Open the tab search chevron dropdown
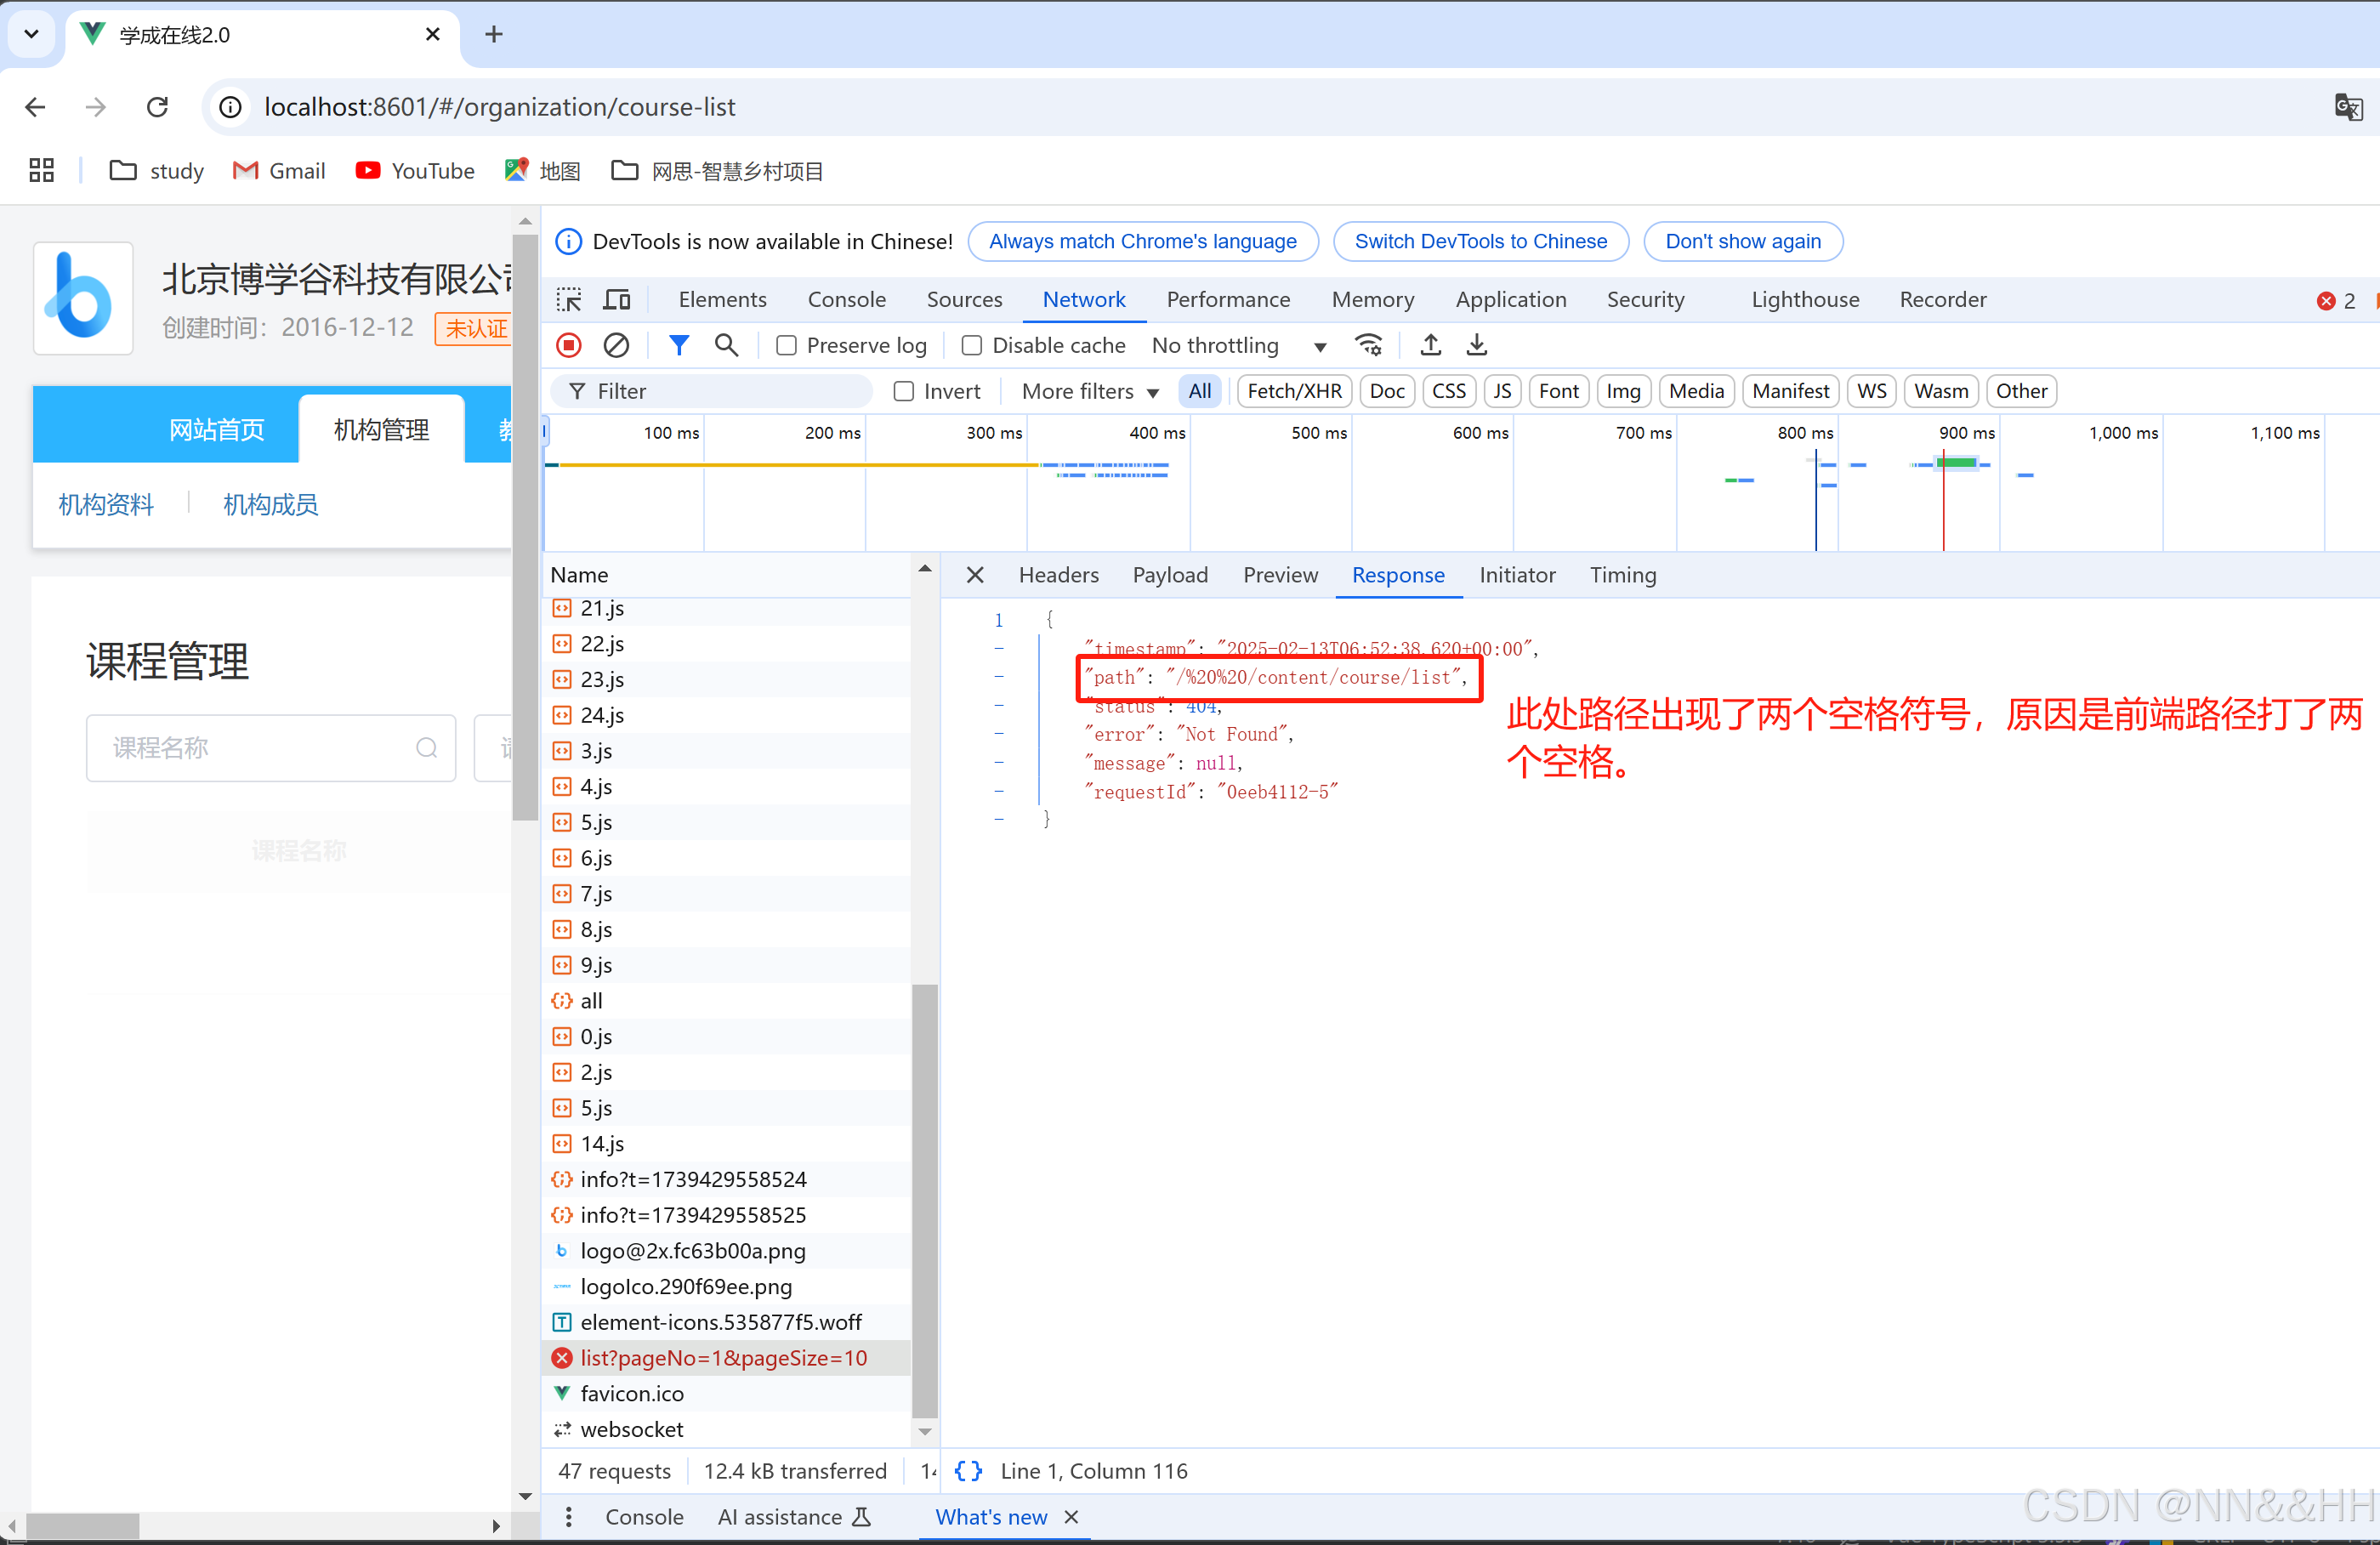The width and height of the screenshot is (2380, 1545). click(31, 34)
